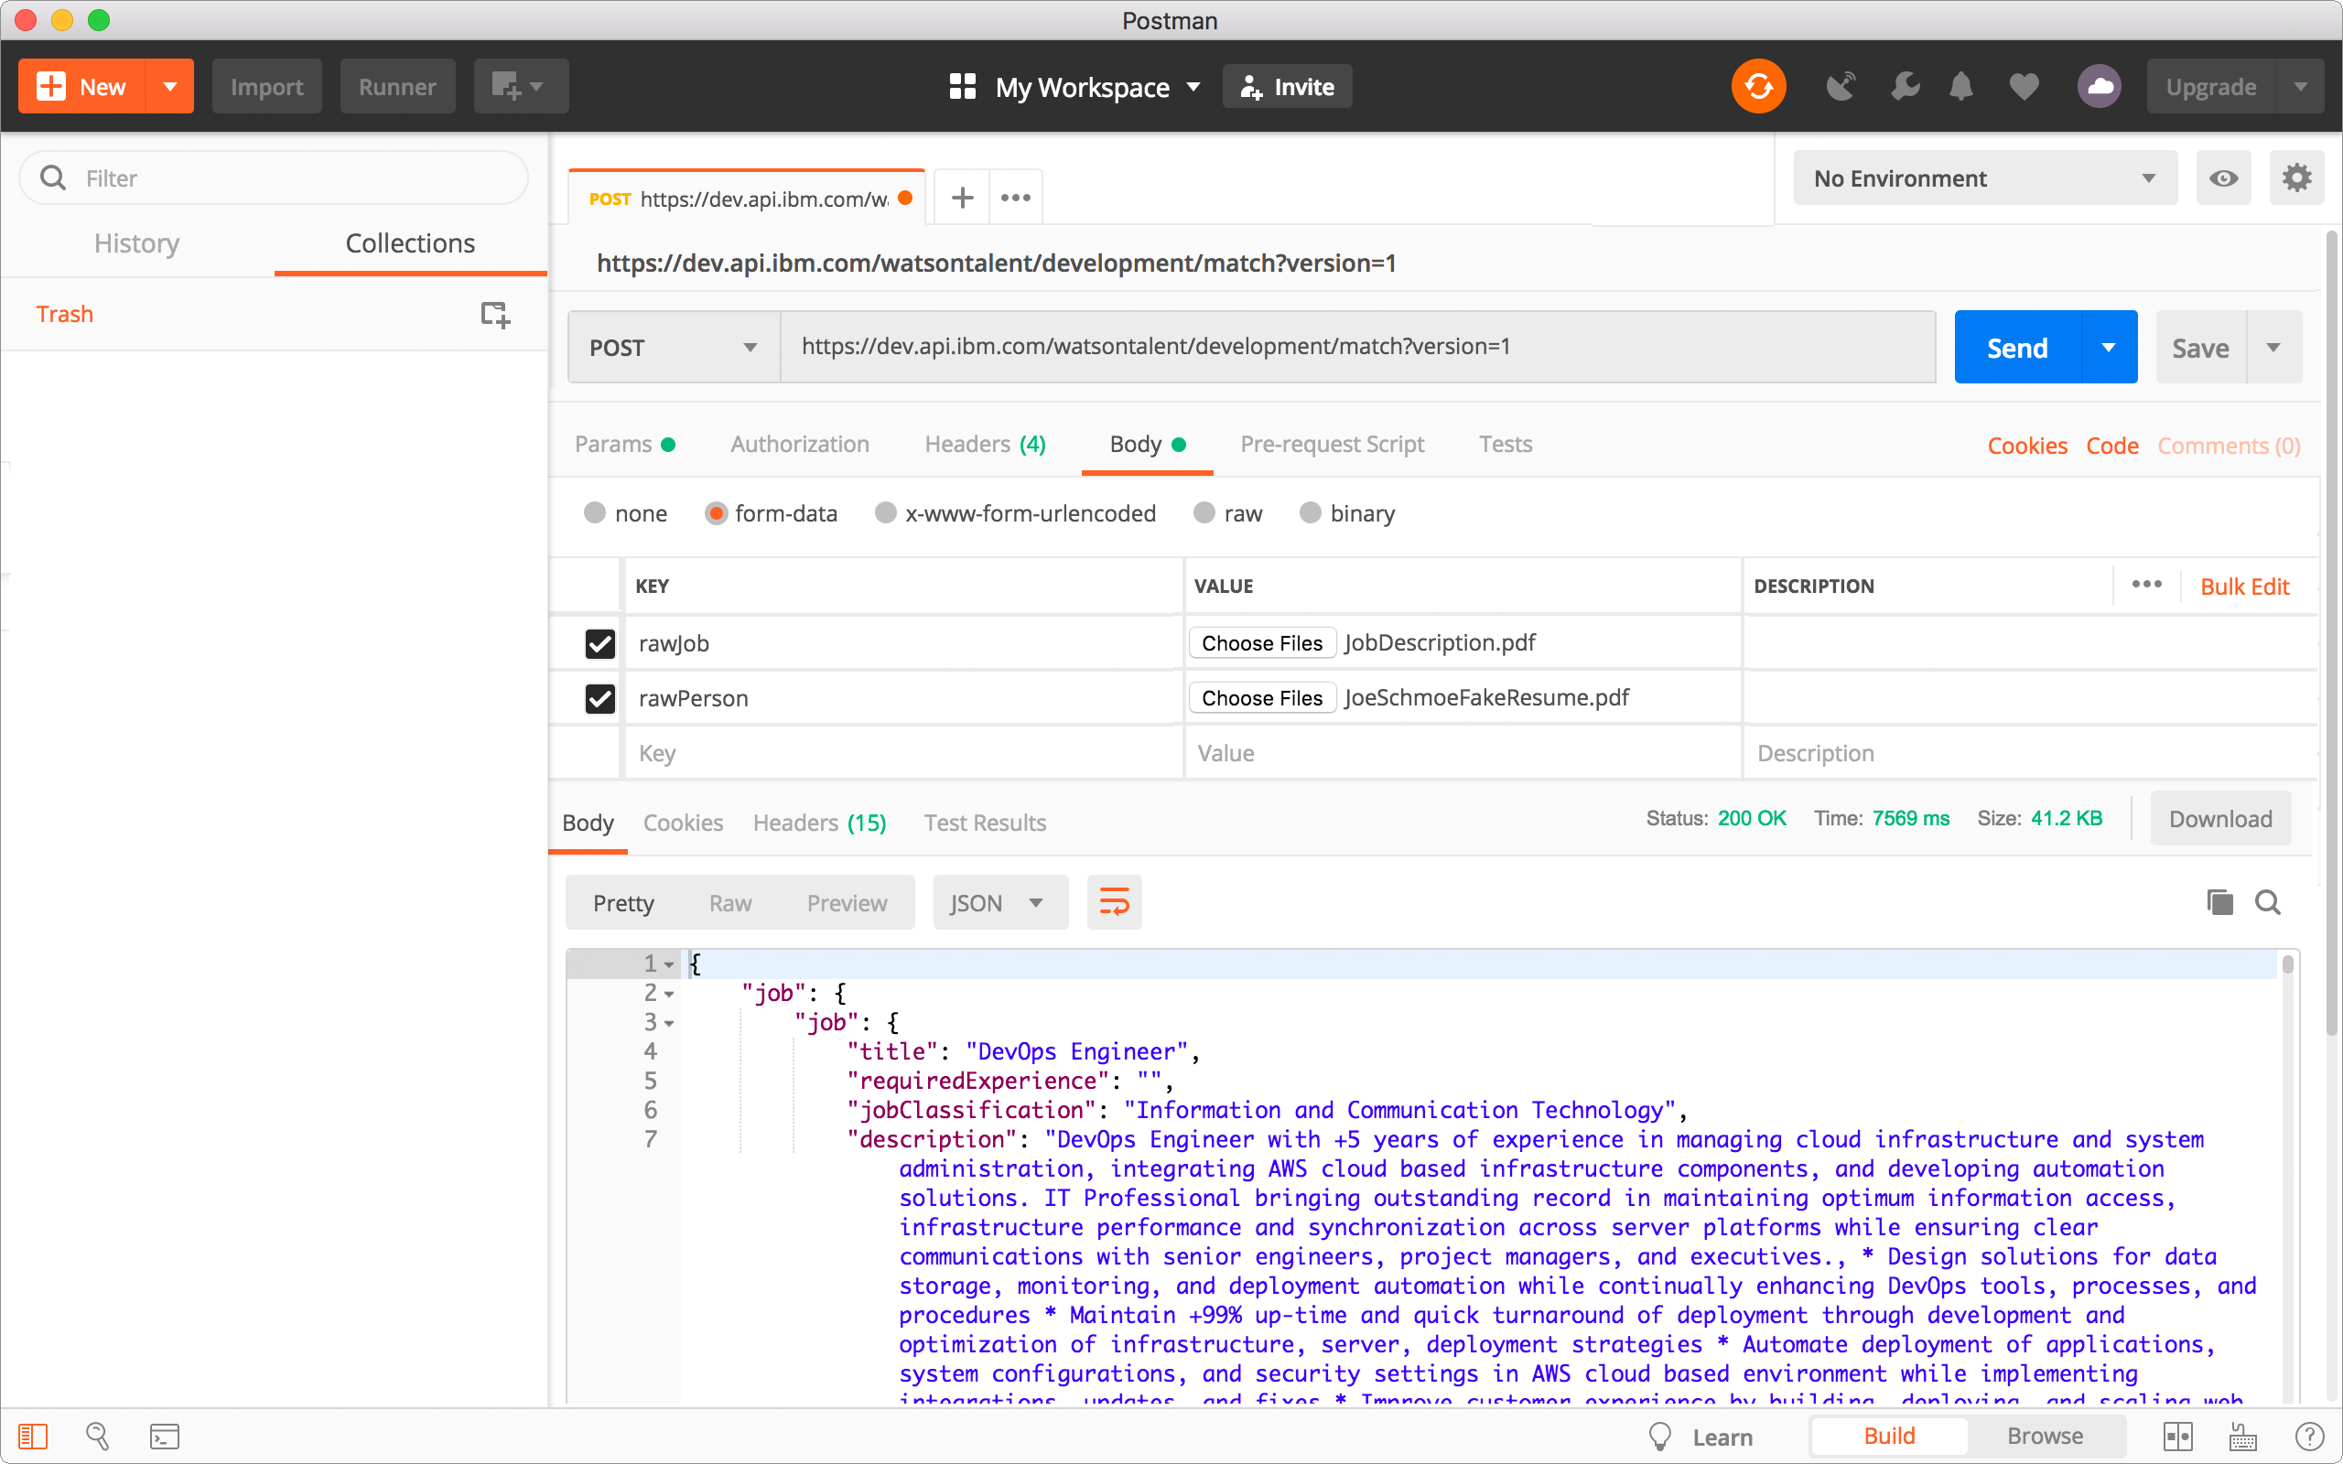Select the raw body type radio button
2343x1464 pixels.
pos(1204,513)
